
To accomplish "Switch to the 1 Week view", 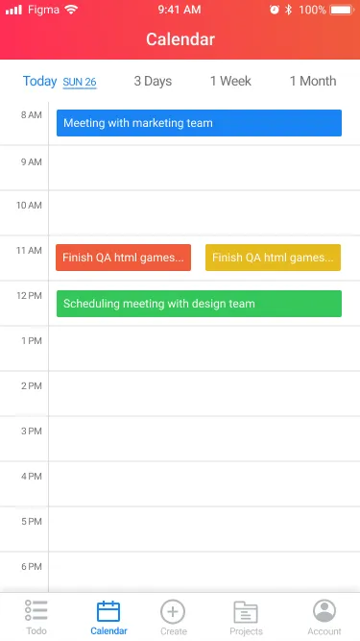I will pos(230,81).
